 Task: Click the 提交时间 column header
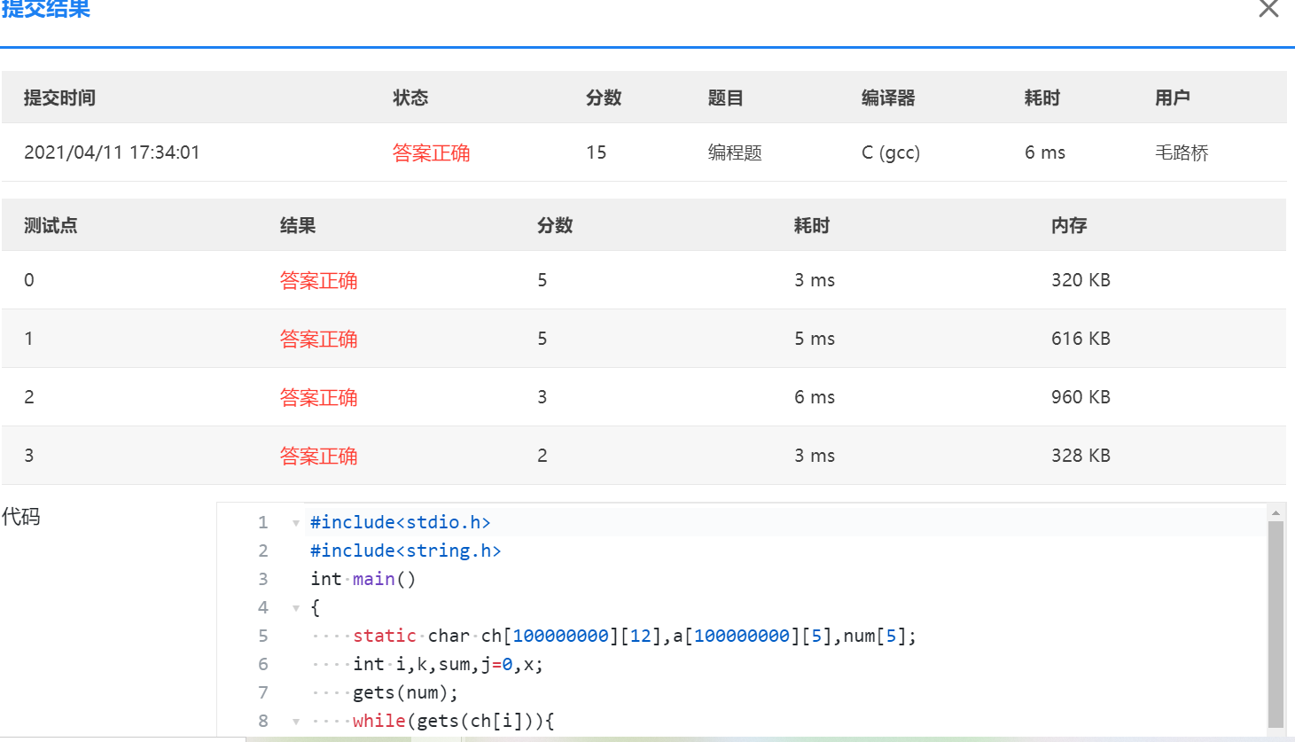[x=59, y=98]
